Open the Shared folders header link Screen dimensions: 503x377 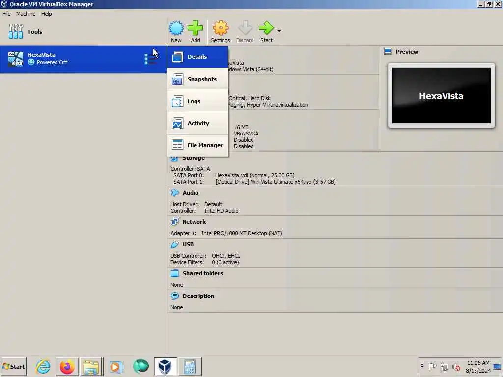click(x=203, y=273)
